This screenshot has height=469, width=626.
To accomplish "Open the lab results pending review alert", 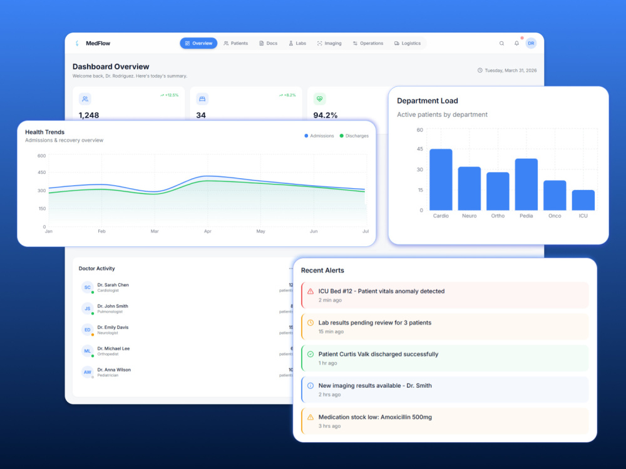I will [x=444, y=326].
